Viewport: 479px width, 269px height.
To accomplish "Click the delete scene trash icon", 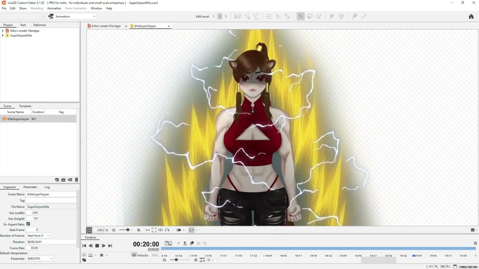I will click(x=77, y=180).
